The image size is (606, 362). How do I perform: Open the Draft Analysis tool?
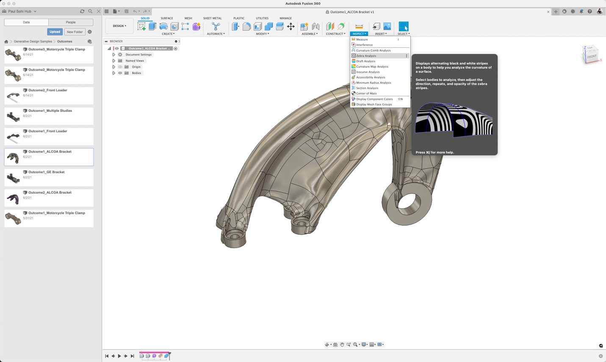pyautogui.click(x=365, y=61)
